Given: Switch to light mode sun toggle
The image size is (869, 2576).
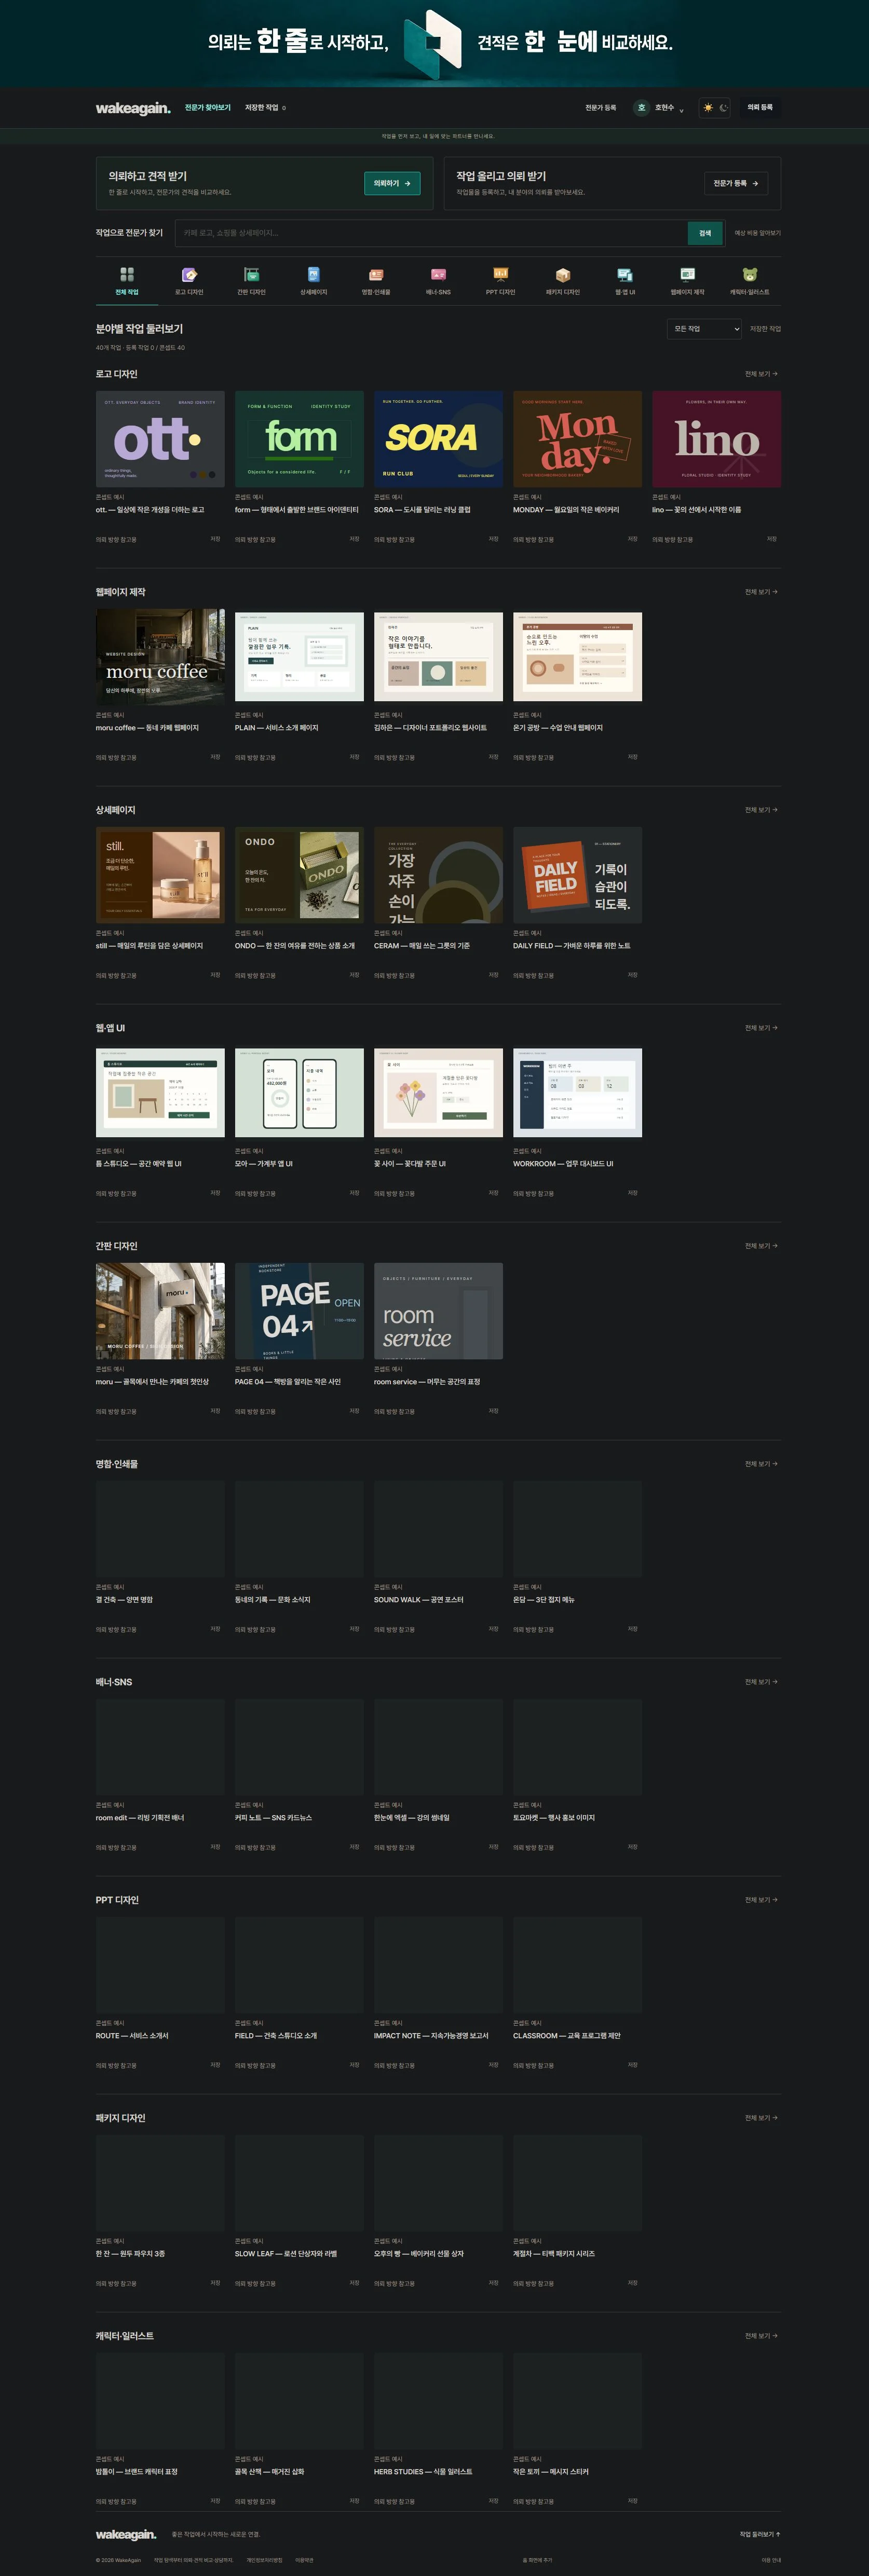Looking at the screenshot, I should tap(708, 107).
